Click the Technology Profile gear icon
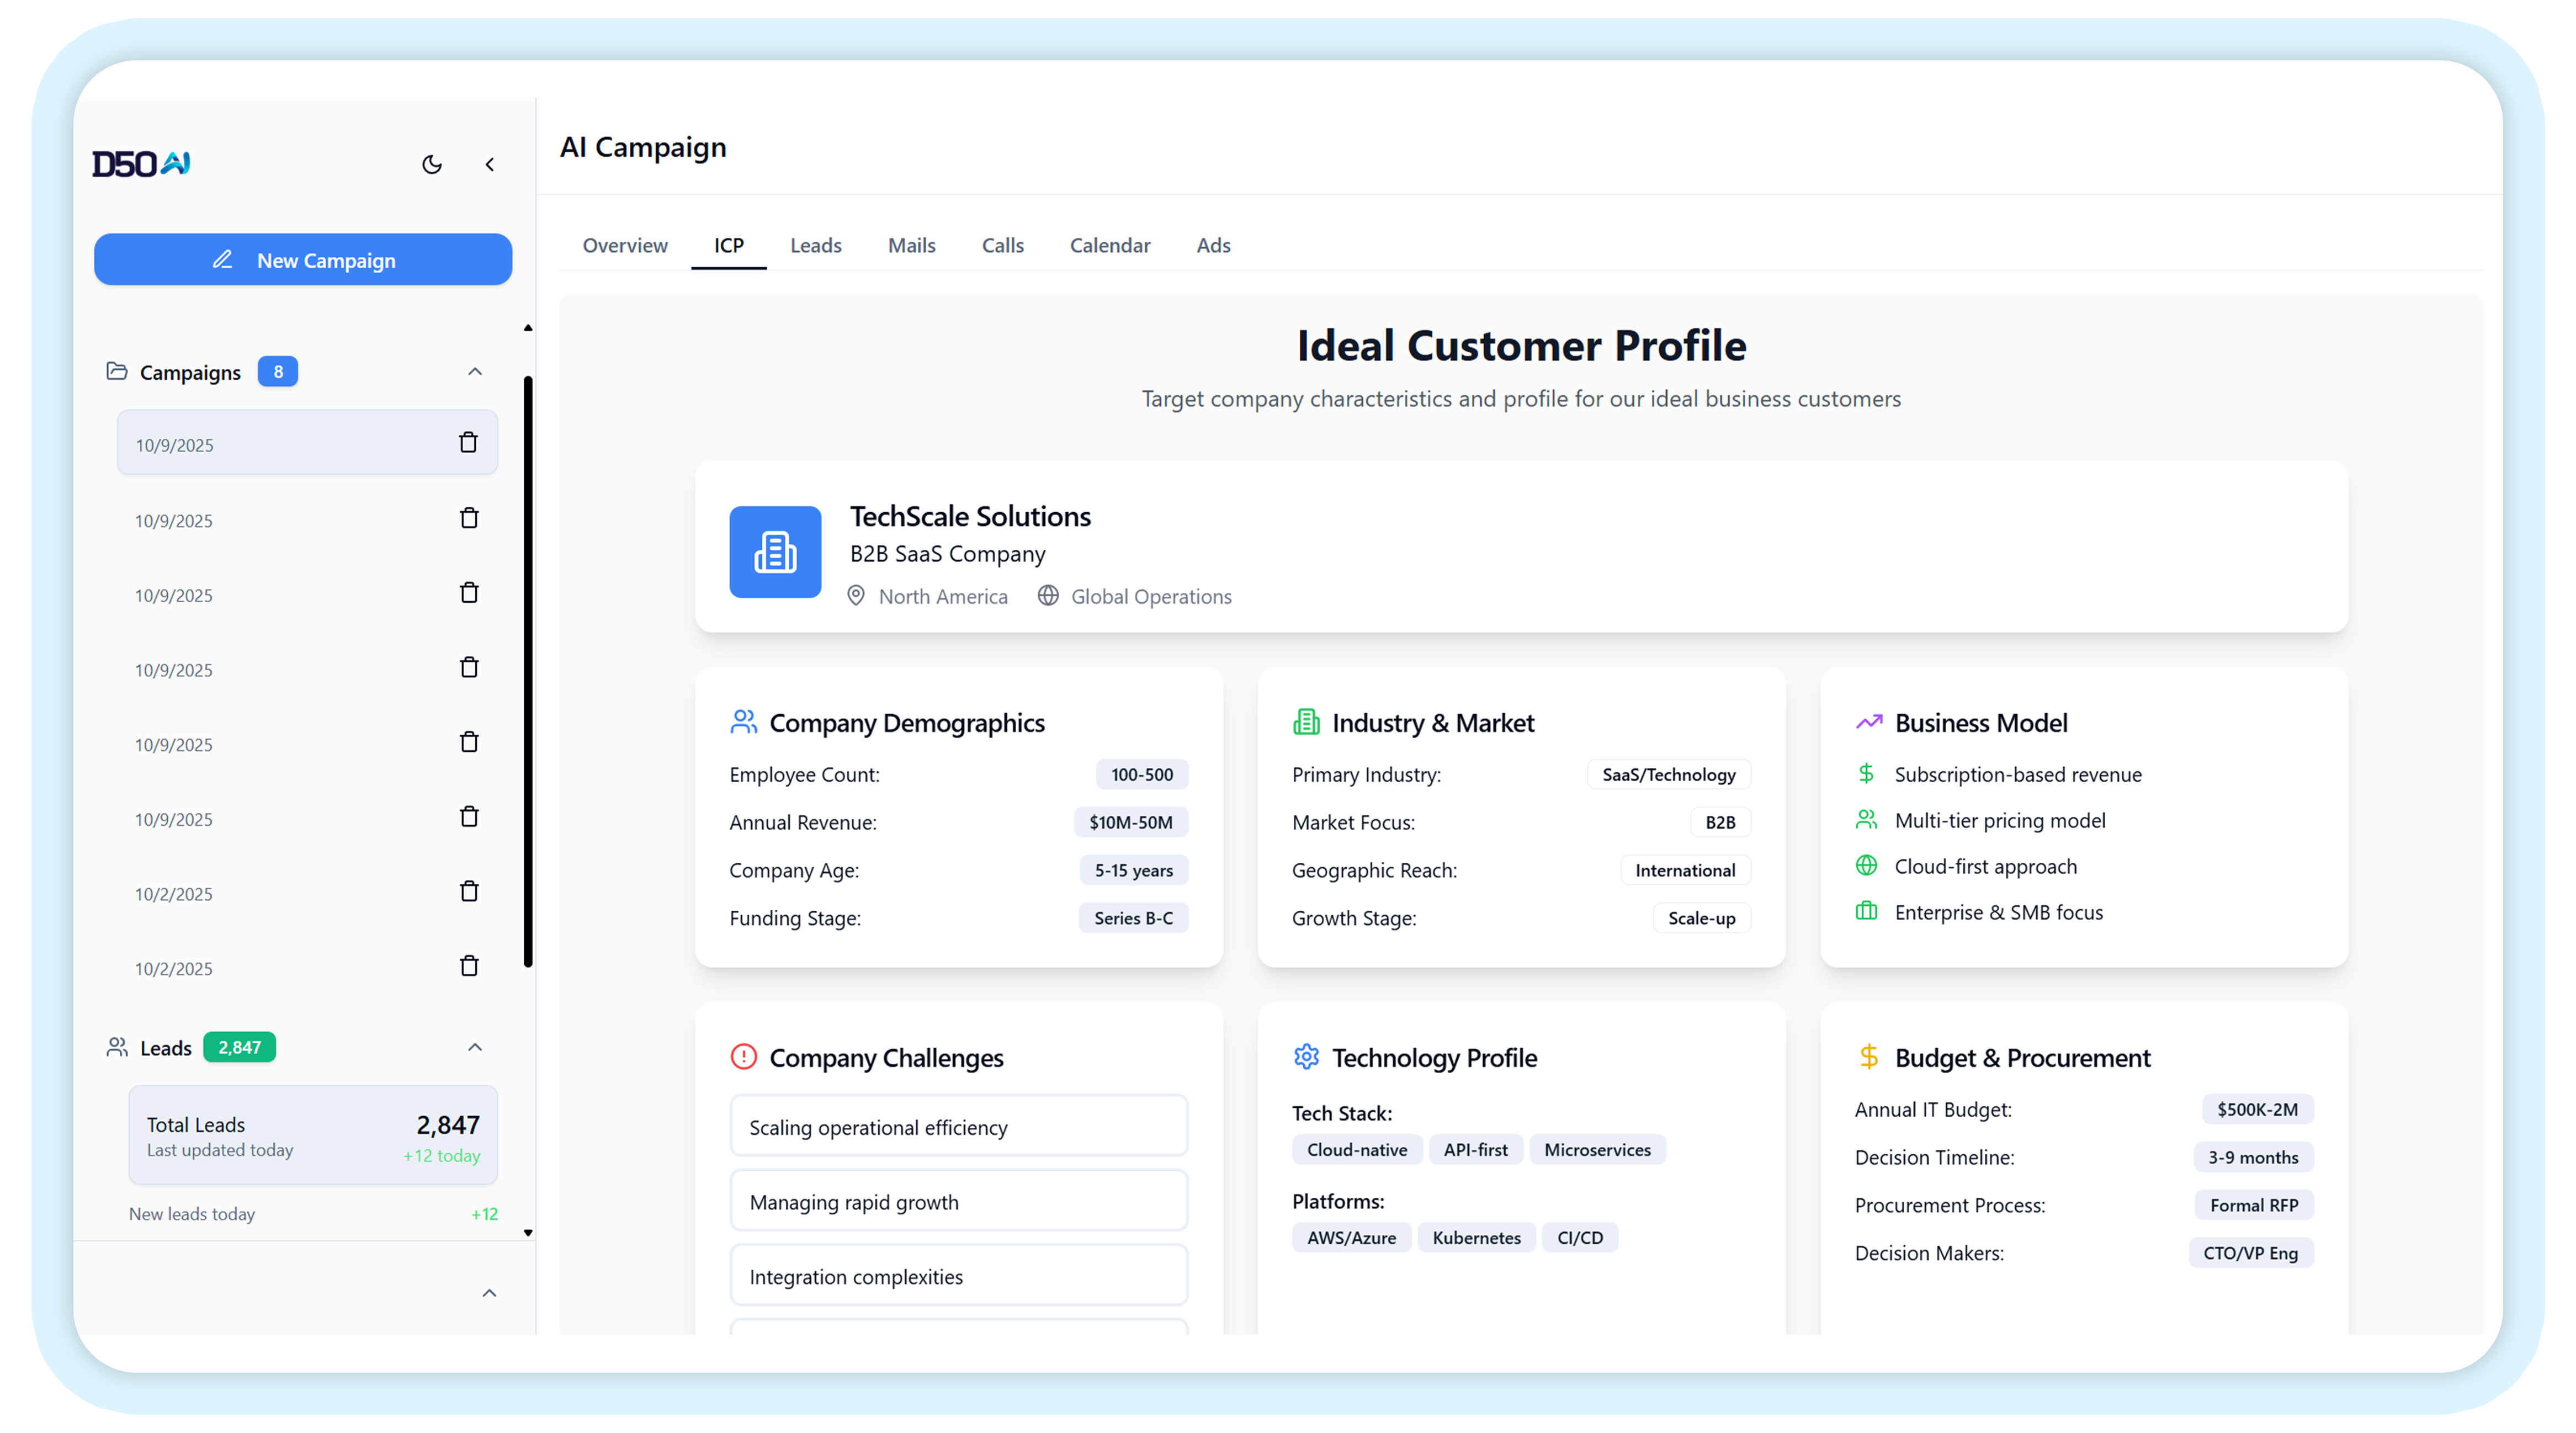Image resolution: width=2576 pixels, height=1433 pixels. click(1306, 1057)
